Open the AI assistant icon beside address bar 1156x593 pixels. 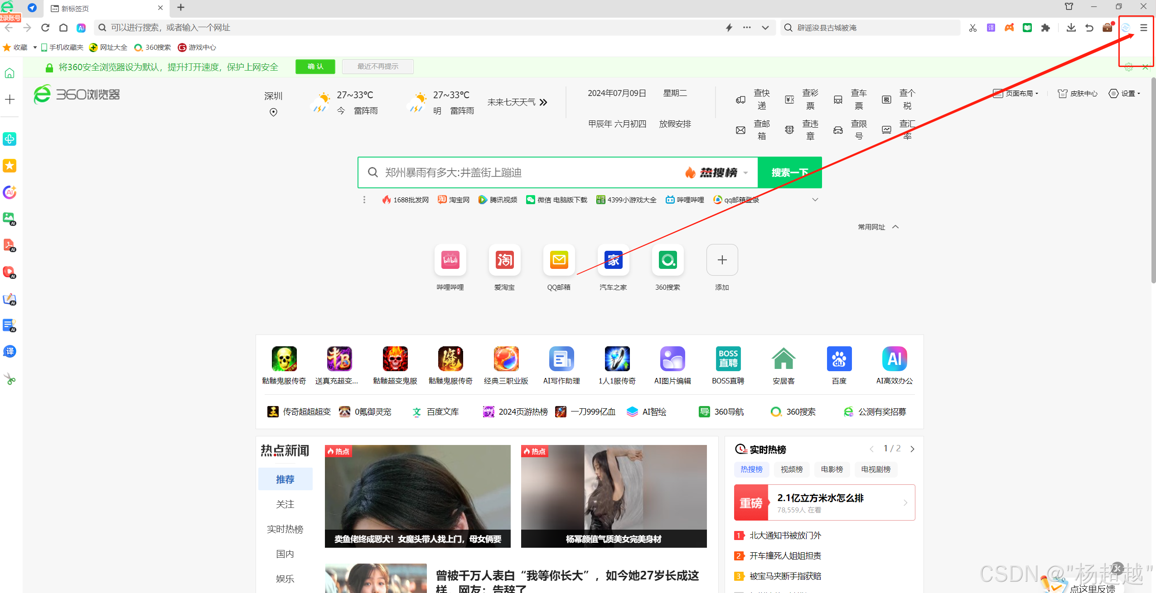81,28
